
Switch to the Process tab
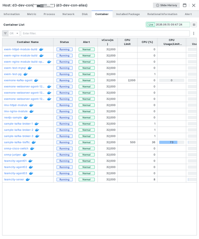coord(49,14)
